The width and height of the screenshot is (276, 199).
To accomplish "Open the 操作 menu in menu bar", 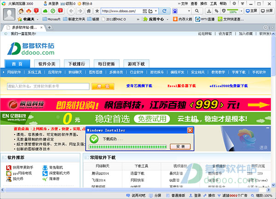I will (x=204, y=4).
